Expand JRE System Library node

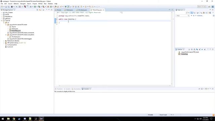click(x=4, y=43)
